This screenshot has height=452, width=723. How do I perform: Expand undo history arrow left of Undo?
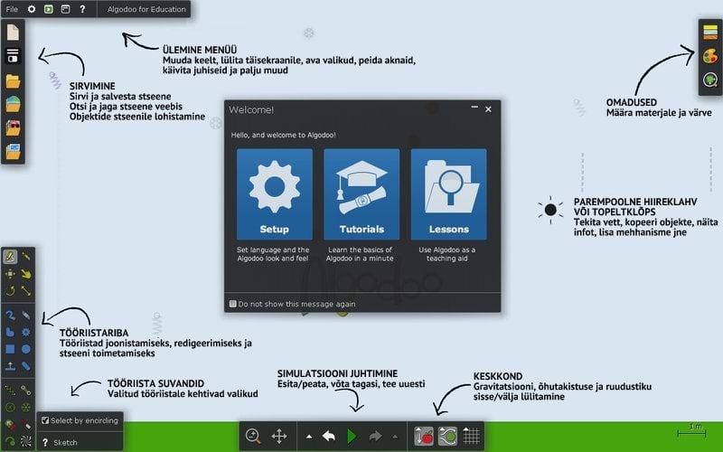click(x=310, y=437)
